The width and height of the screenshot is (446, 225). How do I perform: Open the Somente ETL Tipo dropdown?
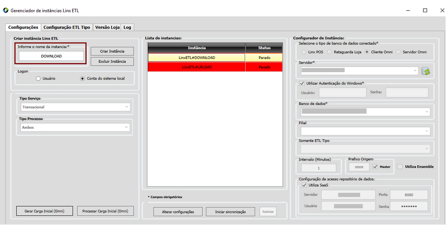[x=365, y=149]
